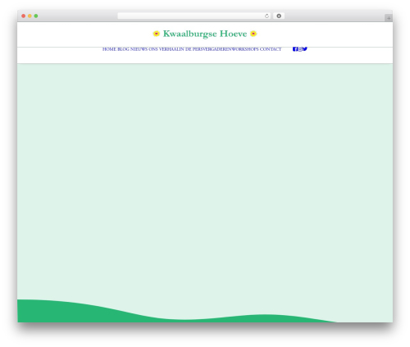Close the browser window with red button
Screen dimensions: 410x347
coord(24,16)
